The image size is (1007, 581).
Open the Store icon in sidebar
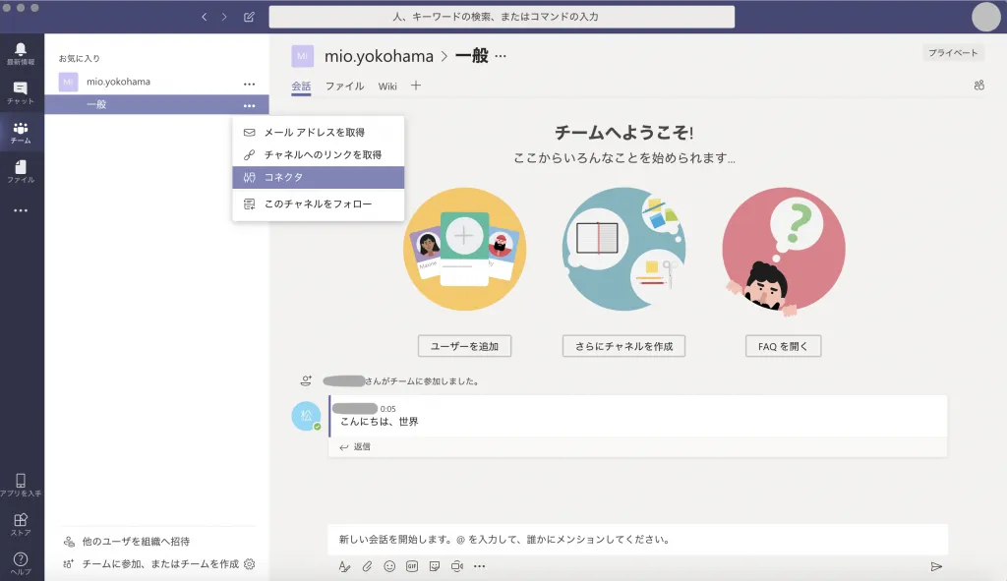[x=21, y=523]
